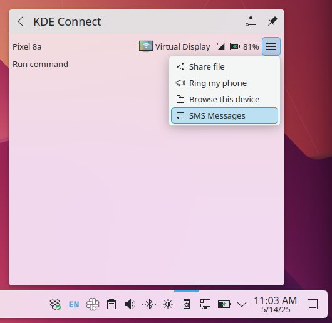Open the clipboard tray applet
Viewport: 332px width, 323px height.
tap(112, 304)
